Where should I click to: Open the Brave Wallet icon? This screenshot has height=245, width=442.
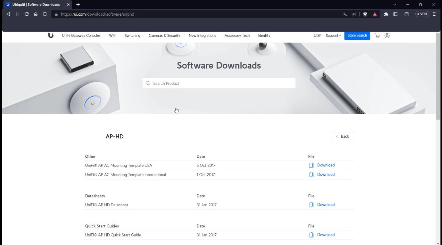pos(407,14)
